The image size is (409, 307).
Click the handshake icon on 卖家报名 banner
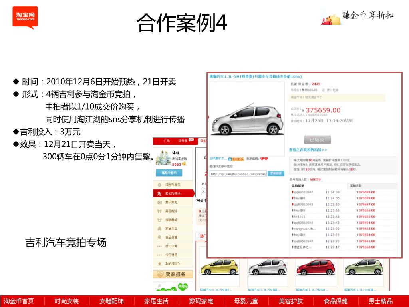(x=159, y=274)
